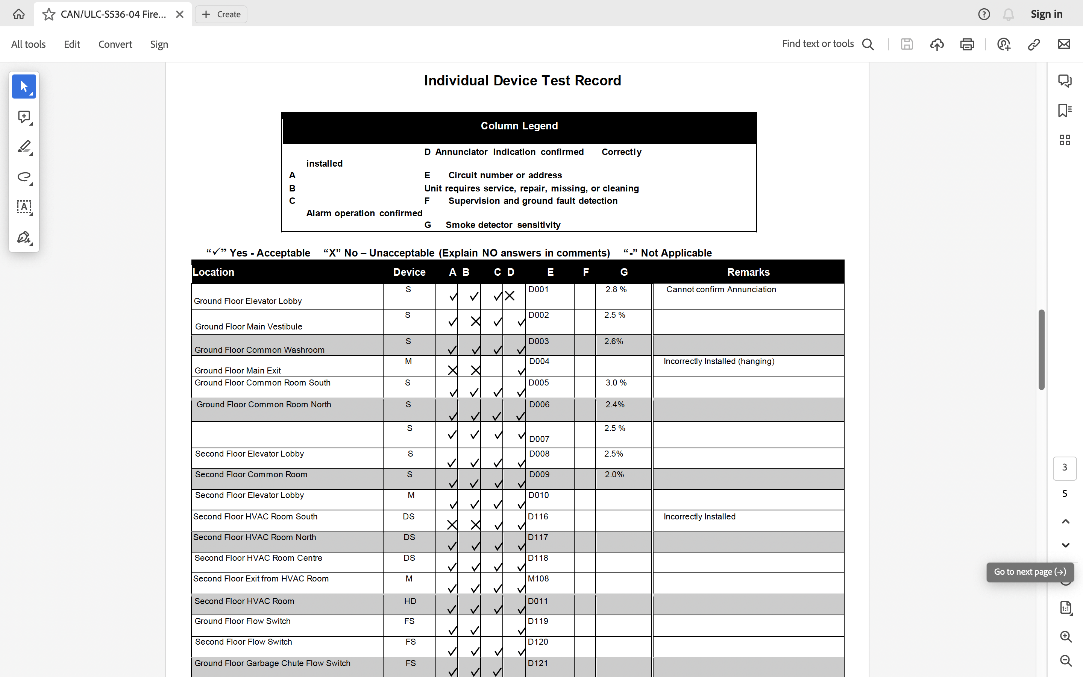This screenshot has width=1083, height=677.
Task: Show page thumbnails grid view
Action: coord(1065,140)
